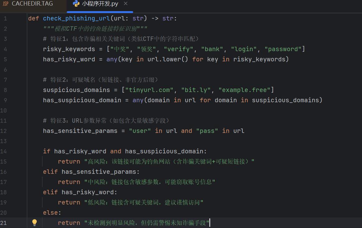The width and height of the screenshot is (362, 228).
Task: Click line number 1 in the gutter
Action: coord(5,19)
